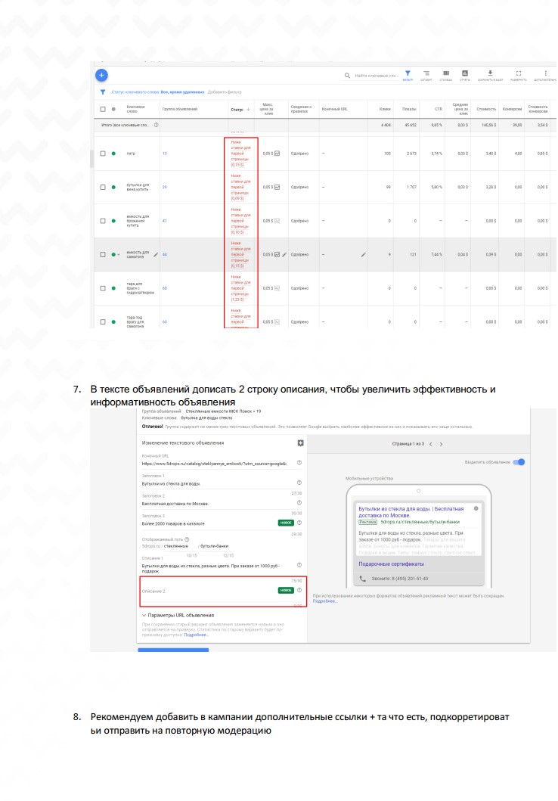The image size is (558, 801).
Task: Click status filter 'Все, кроме удаленных'
Action: coord(182,92)
